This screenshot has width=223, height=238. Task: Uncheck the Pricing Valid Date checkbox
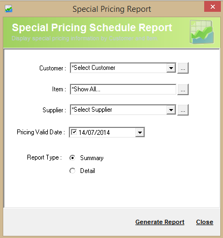(74, 132)
